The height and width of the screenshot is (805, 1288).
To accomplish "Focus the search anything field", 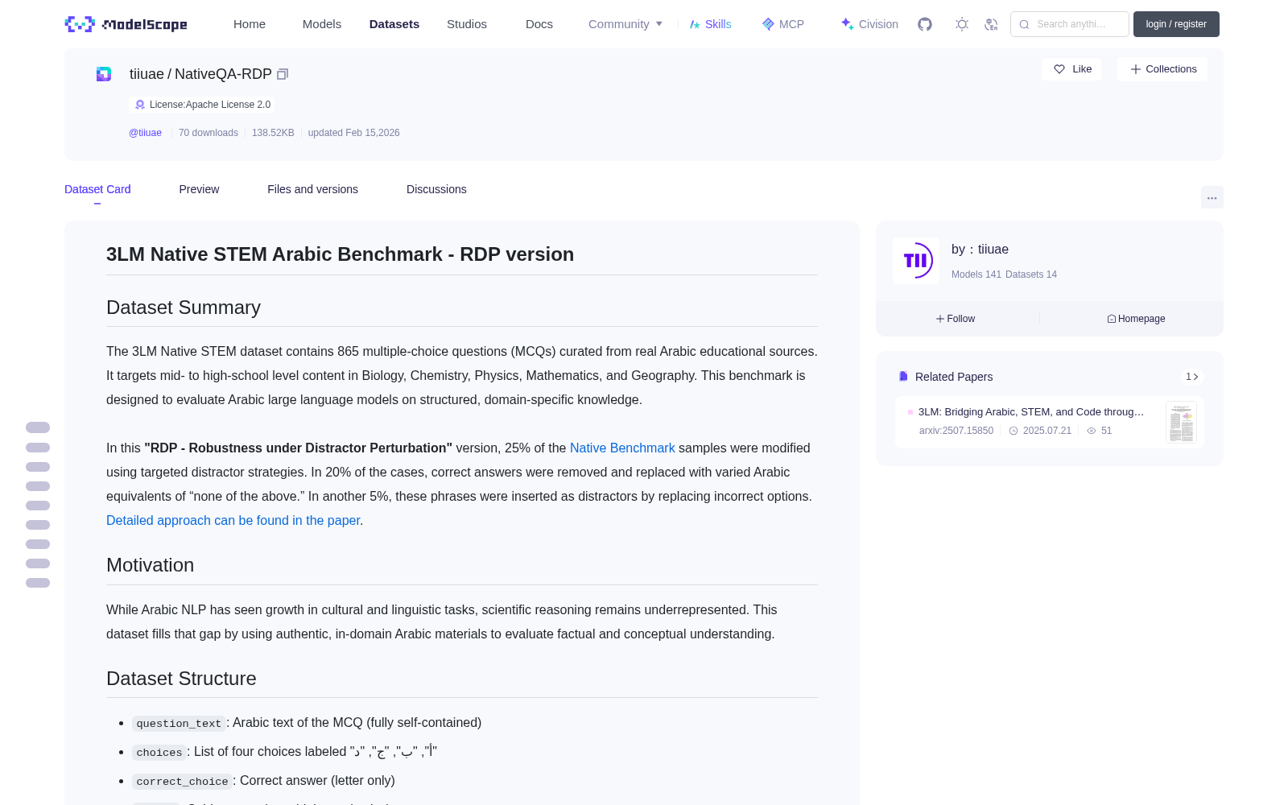I will coord(1070,24).
